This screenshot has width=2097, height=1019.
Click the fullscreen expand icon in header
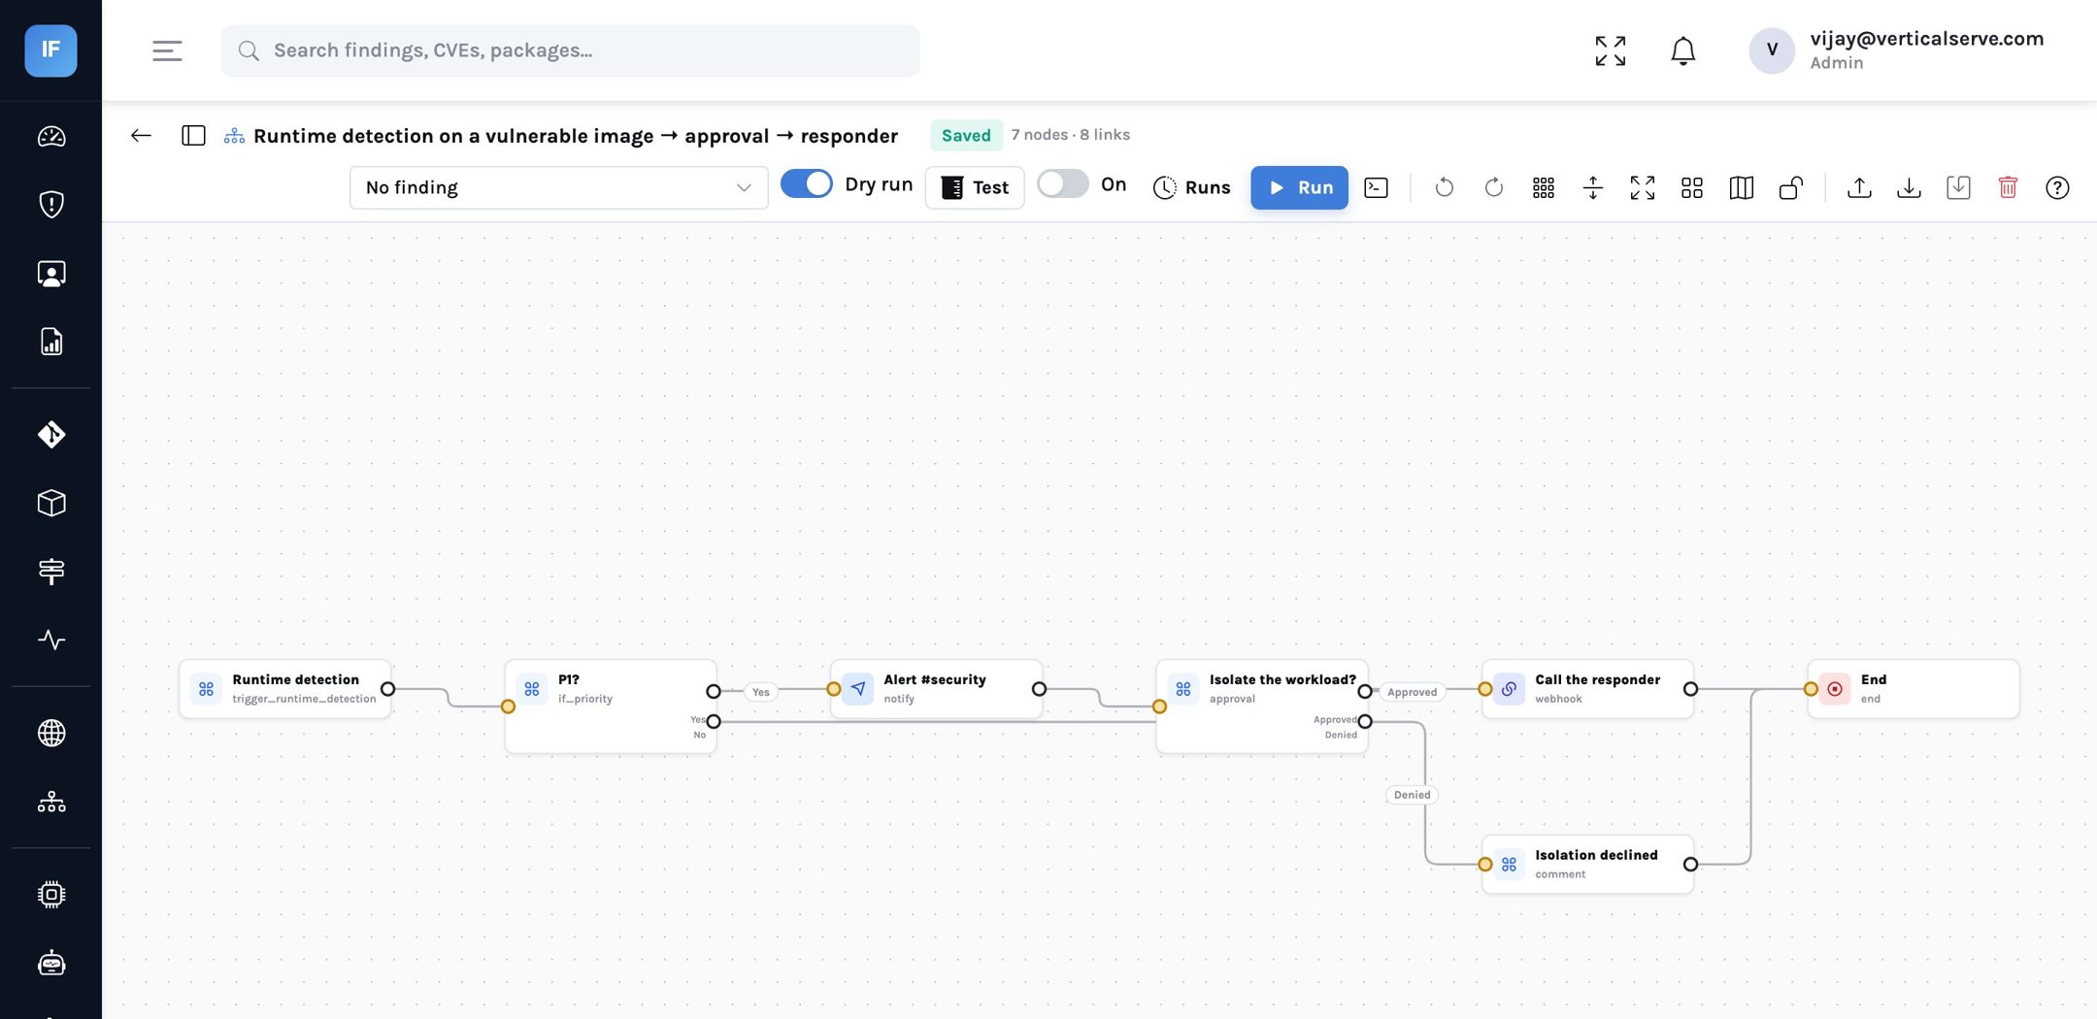coord(1611,50)
